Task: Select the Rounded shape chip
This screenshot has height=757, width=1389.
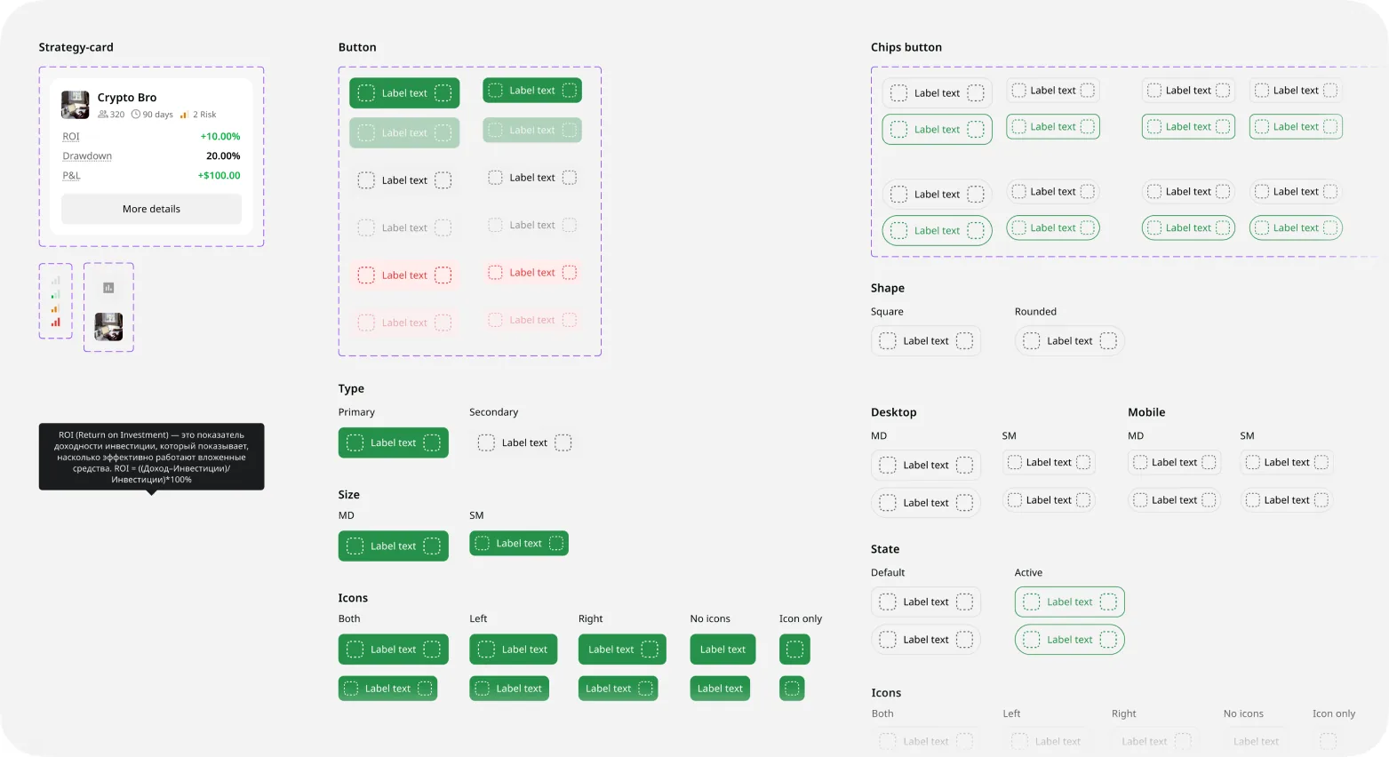Action: (1070, 341)
